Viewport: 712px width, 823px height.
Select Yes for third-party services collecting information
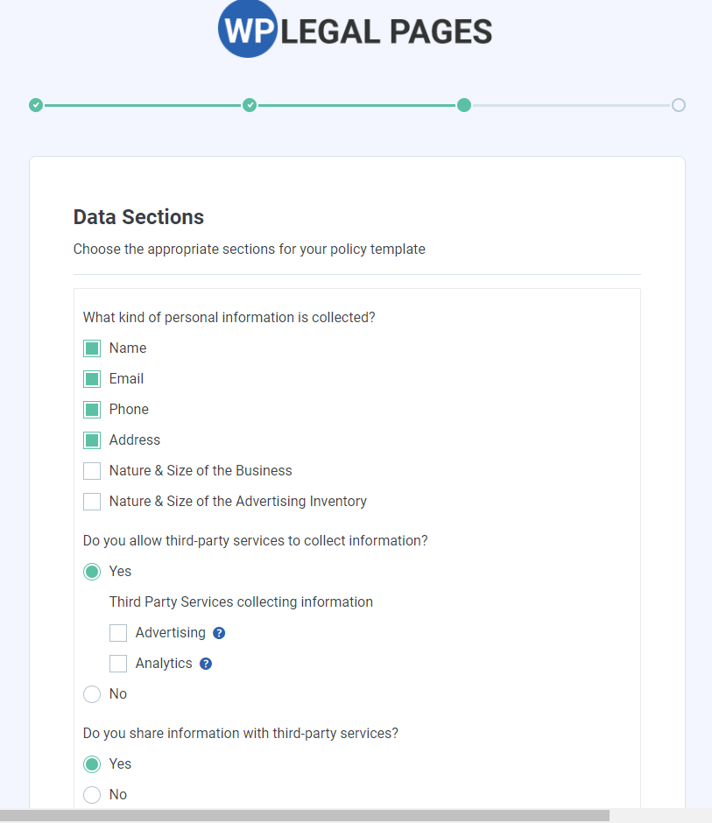point(91,571)
